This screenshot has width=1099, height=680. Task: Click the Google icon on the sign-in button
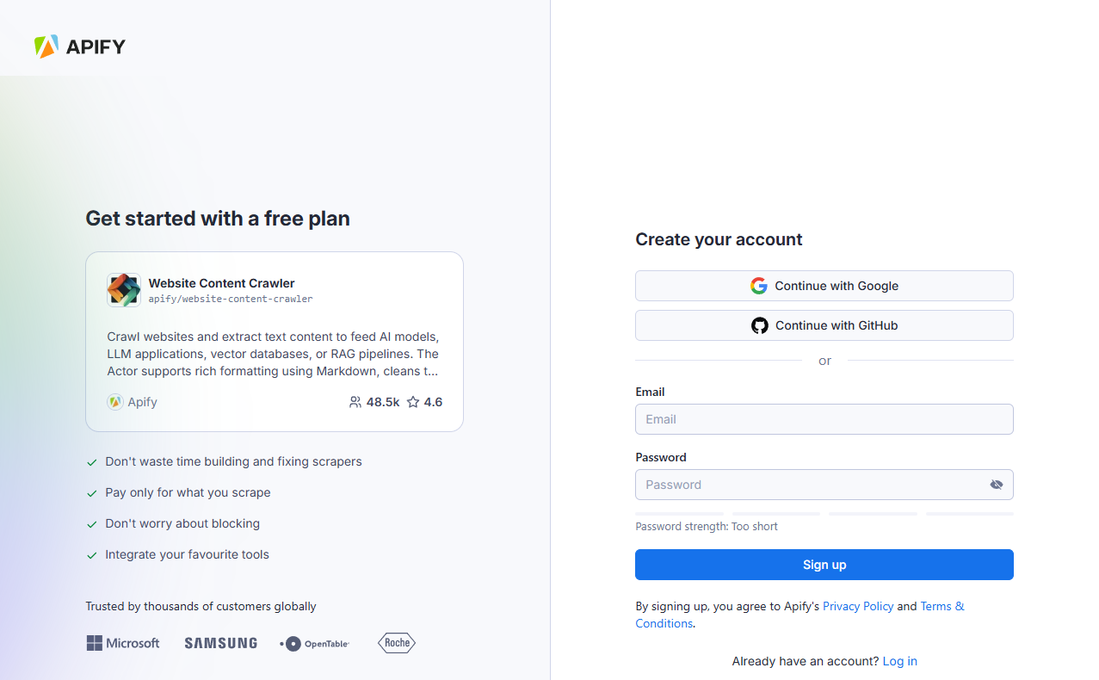(759, 285)
